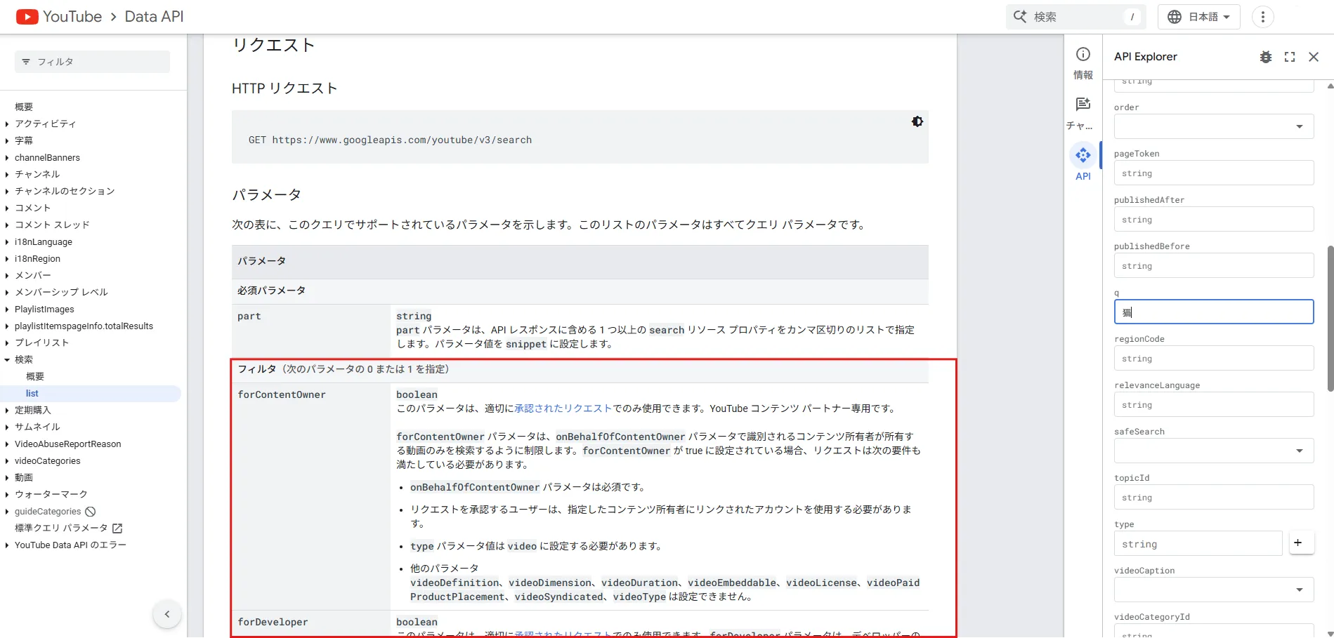Open 定期購入 in sidebar
Viewport: 1334px width, 638px height.
[x=33, y=410]
